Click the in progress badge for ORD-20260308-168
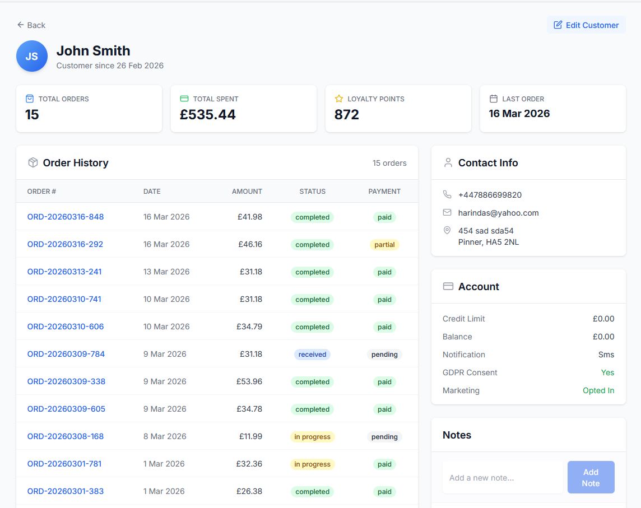This screenshot has height=508, width=641. click(x=312, y=436)
